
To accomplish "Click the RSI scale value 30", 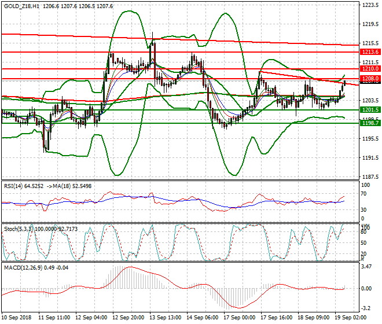I will [363, 210].
